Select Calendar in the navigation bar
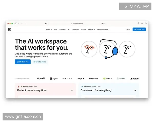 [63, 29]
